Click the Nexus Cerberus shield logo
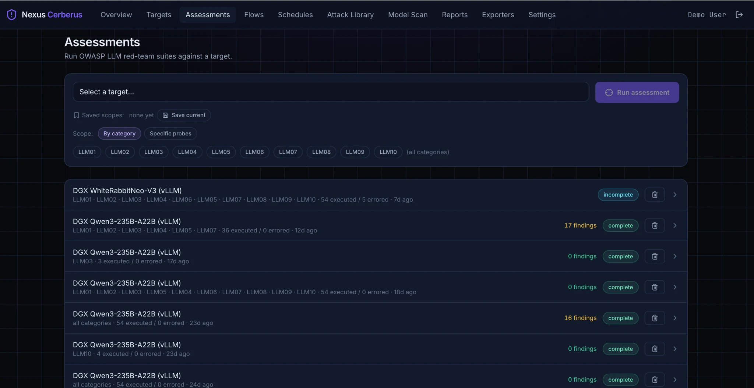 [x=12, y=15]
